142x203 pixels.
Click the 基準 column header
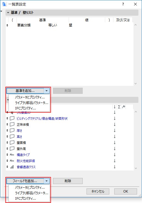pyautogui.click(x=43, y=20)
